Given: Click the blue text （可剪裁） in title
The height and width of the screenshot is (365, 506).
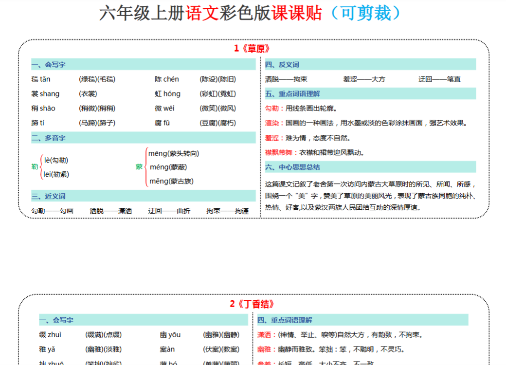Looking at the screenshot, I should [x=365, y=14].
